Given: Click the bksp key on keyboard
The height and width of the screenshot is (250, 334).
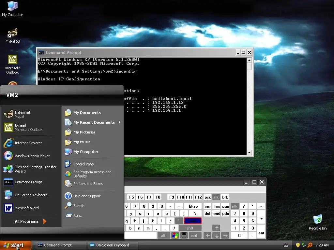Looking at the screenshot, I should (x=193, y=206).
